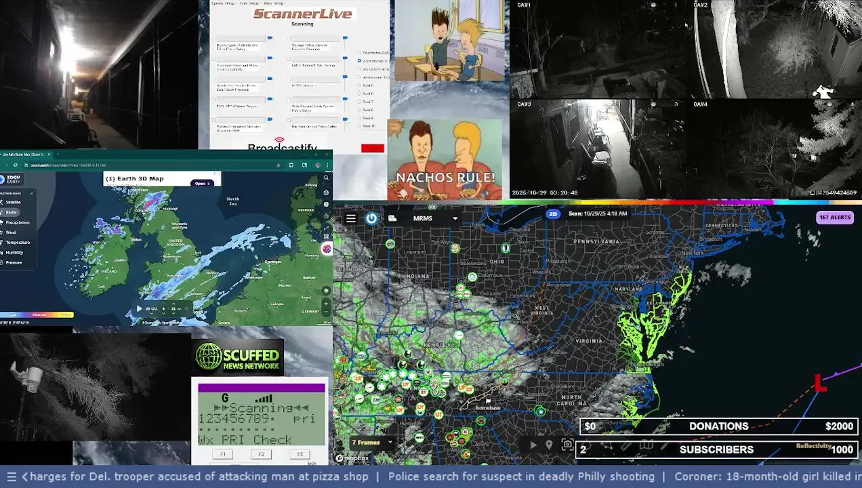The width and height of the screenshot is (862, 488).
Task: Click the Scuffed News Network logo
Action: point(238,357)
